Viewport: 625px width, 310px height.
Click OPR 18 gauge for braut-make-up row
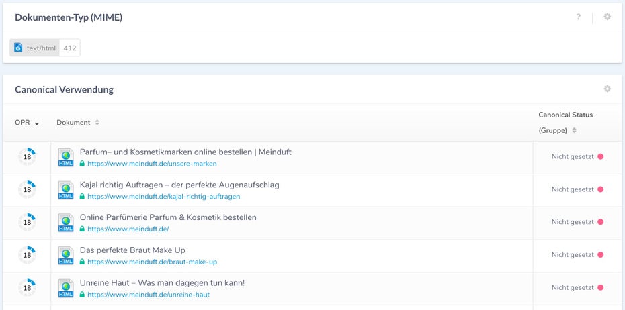pos(27,255)
